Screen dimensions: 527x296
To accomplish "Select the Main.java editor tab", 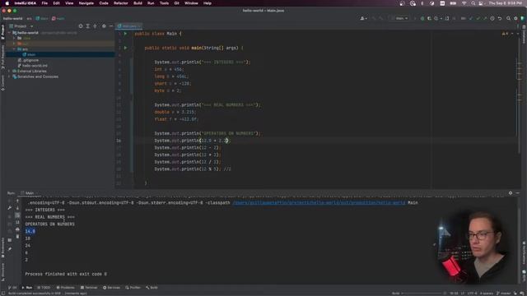I will (129, 25).
